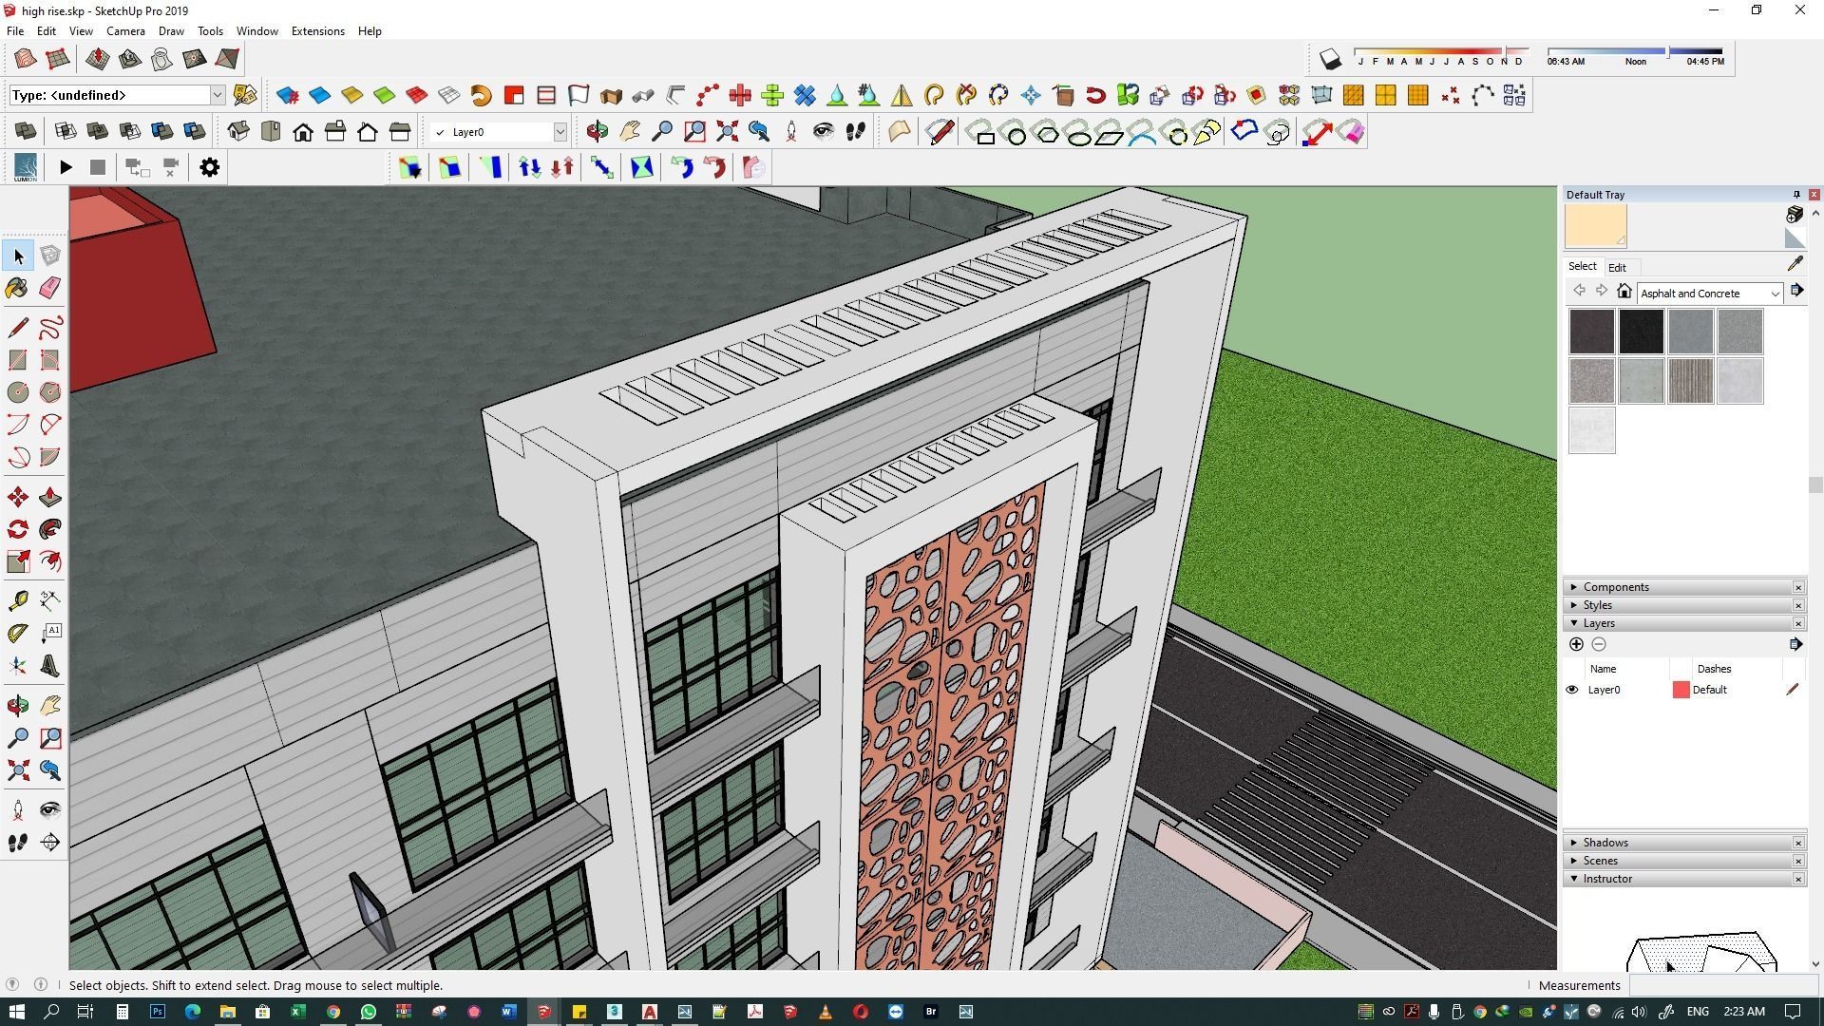Image resolution: width=1824 pixels, height=1026 pixels.
Task: Click Create Material cube icon
Action: [x=1794, y=215]
